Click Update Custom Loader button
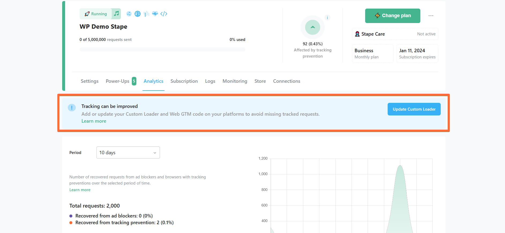Viewport: 505px width, 233px height. click(x=414, y=109)
